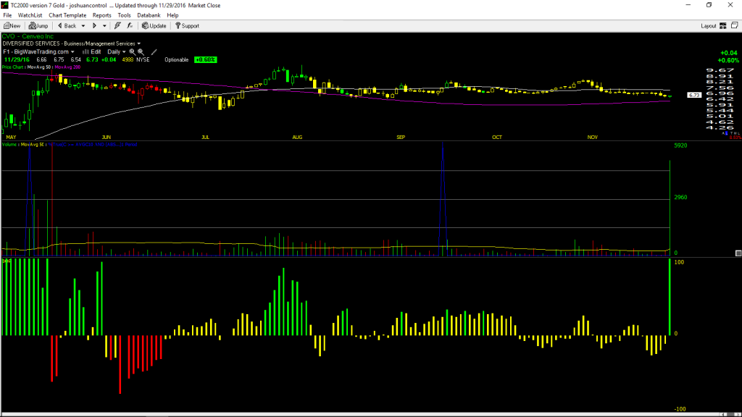
Task: Click the Volume pane legend label
Action: (9, 145)
